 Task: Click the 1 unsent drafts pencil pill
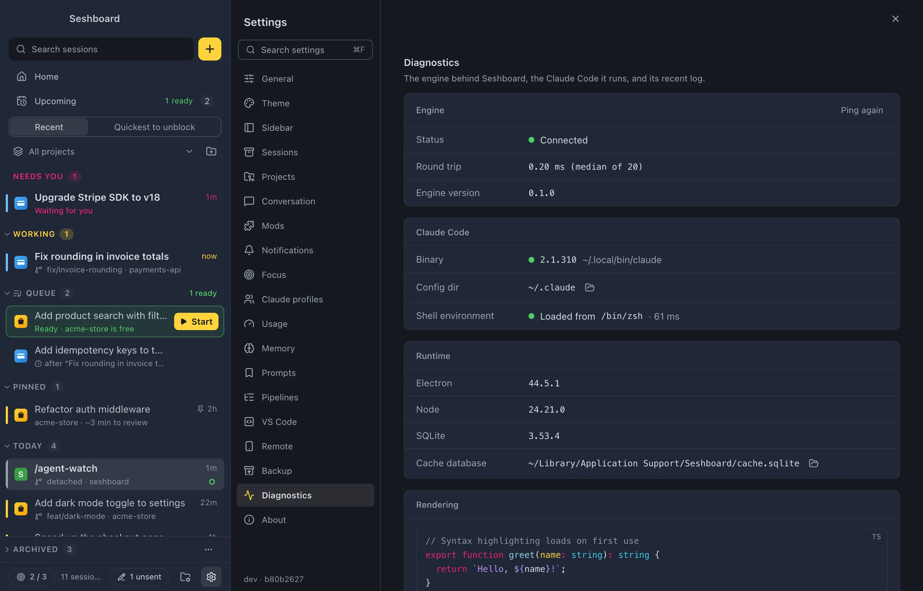[x=140, y=577]
